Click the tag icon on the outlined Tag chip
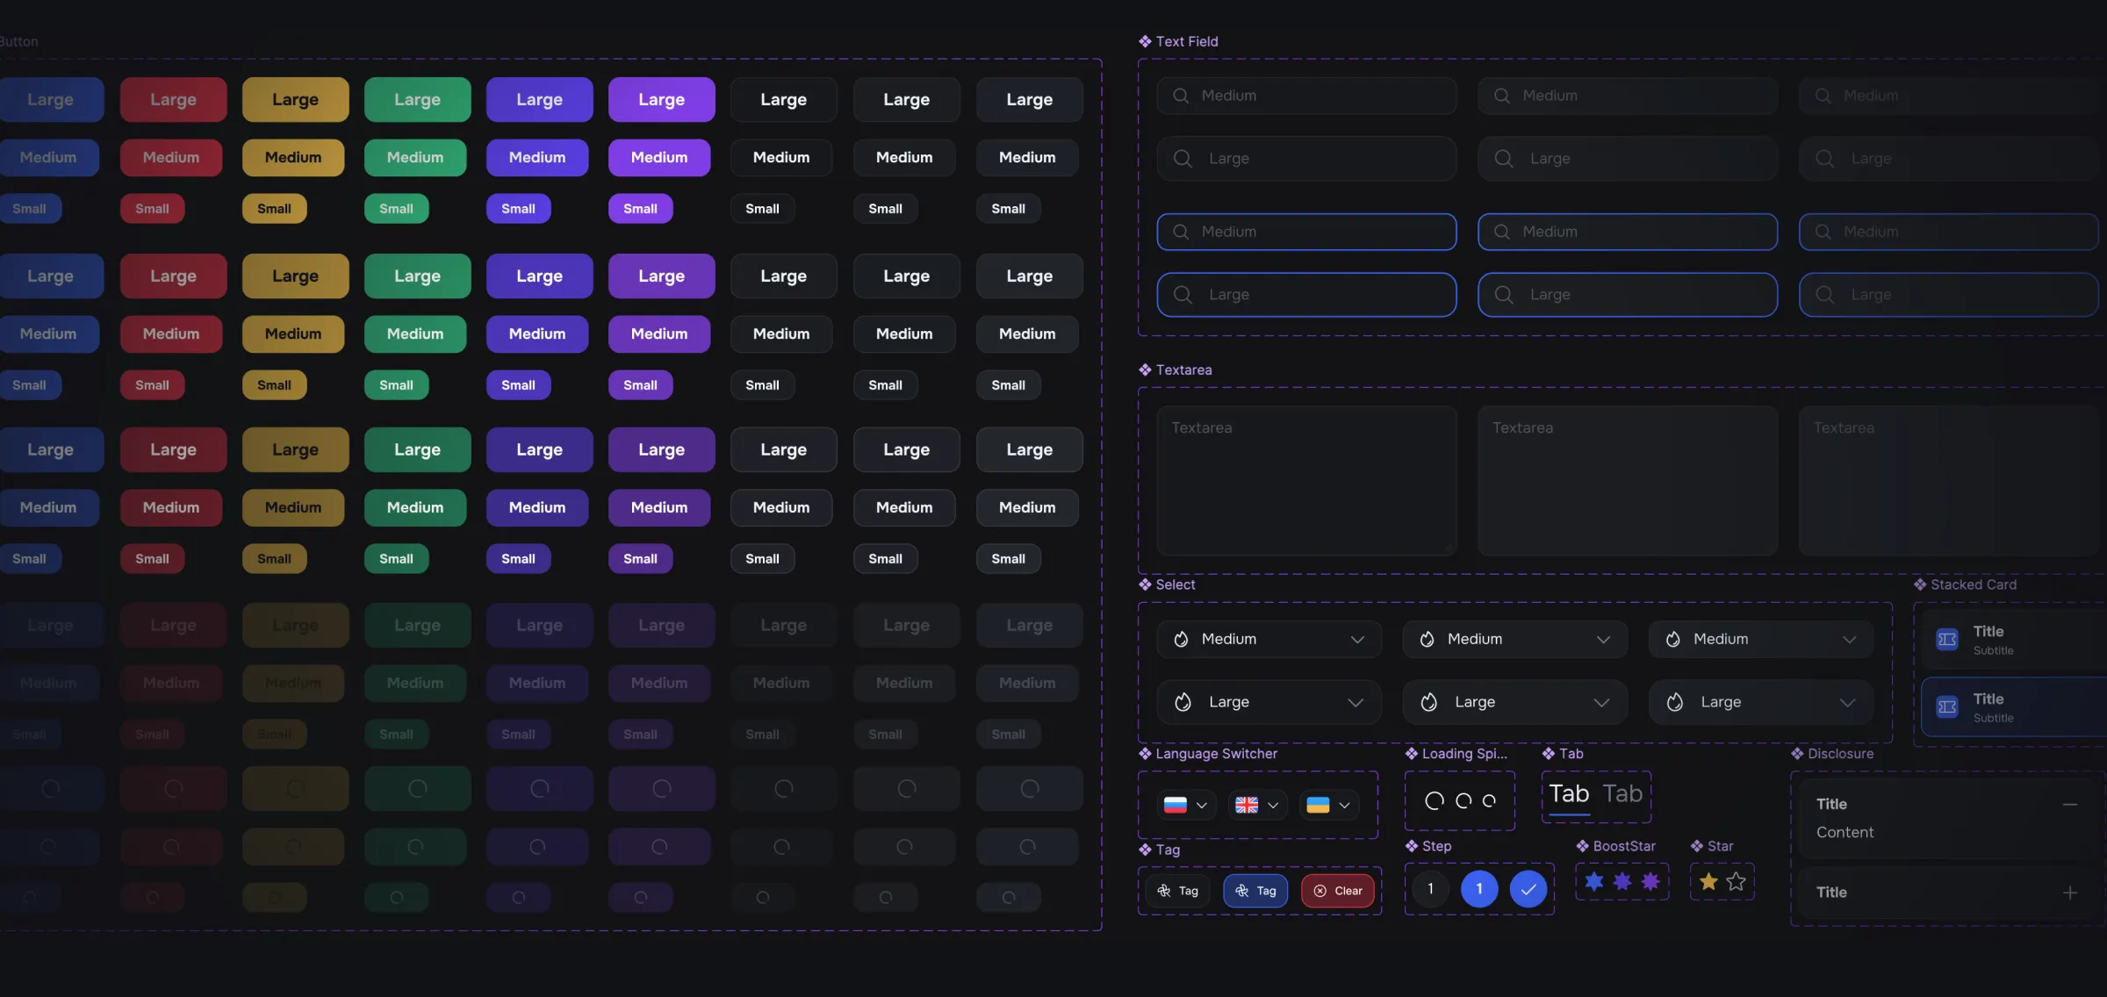The width and height of the screenshot is (2107, 997). (1164, 891)
